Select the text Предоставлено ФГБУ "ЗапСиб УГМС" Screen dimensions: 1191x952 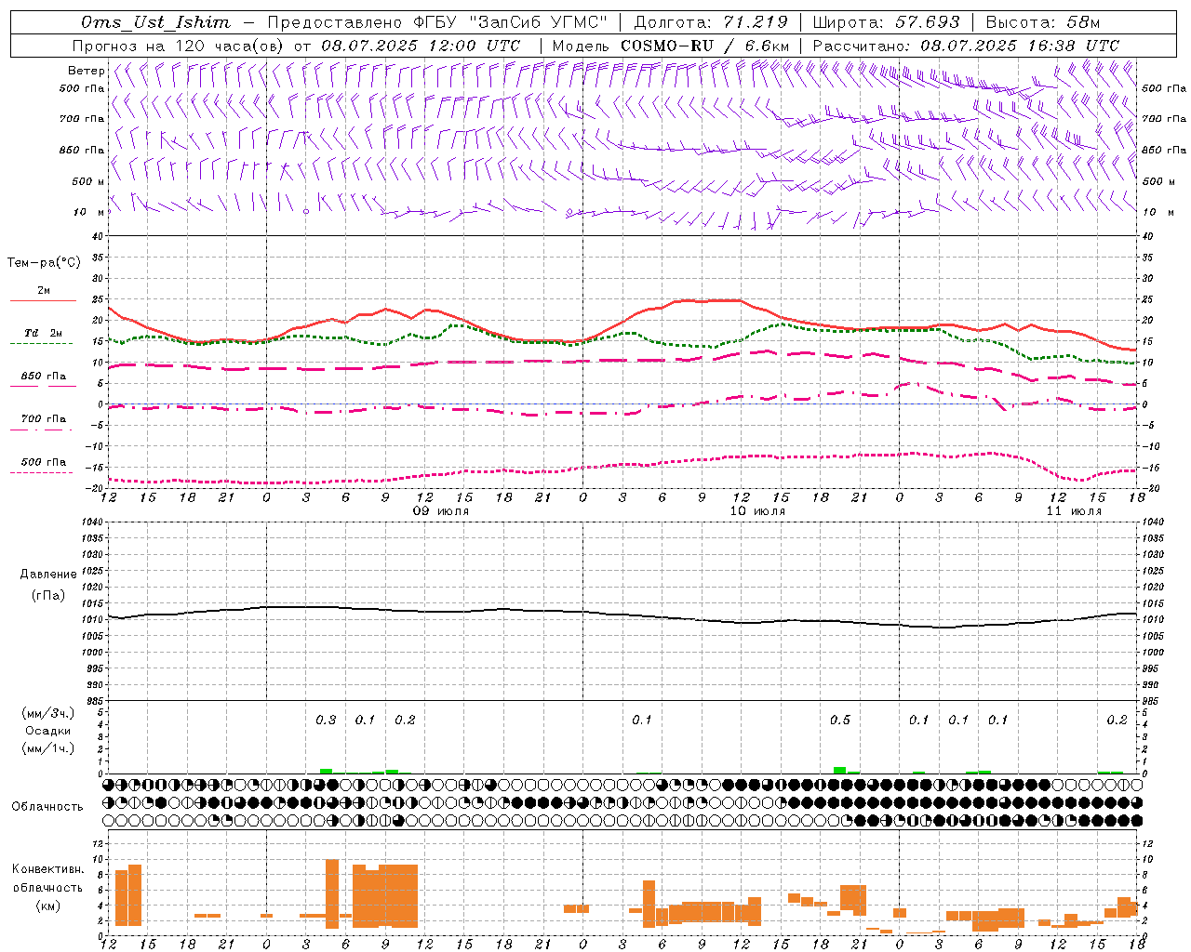point(437,22)
